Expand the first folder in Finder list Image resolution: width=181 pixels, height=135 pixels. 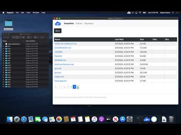click(x=3, y=46)
